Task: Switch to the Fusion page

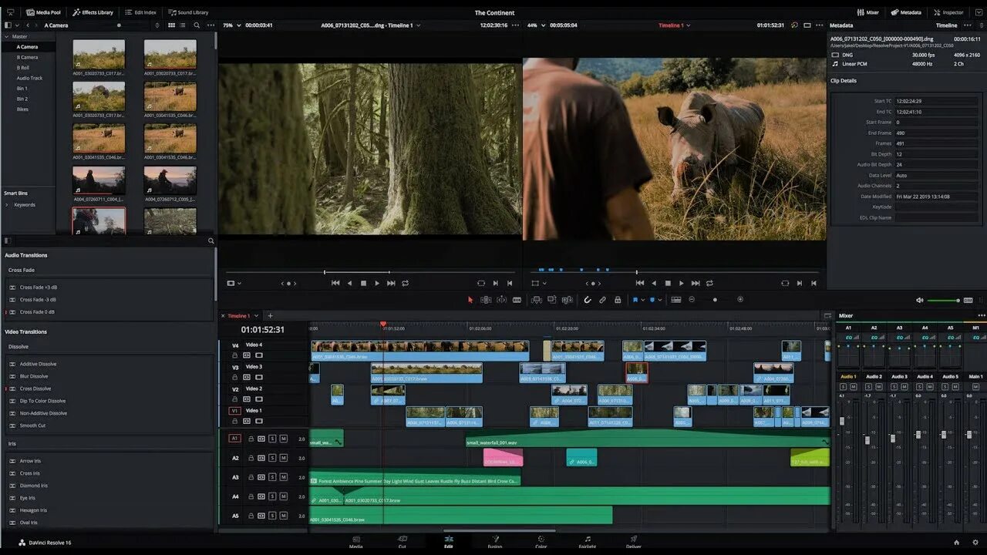Action: [x=495, y=542]
